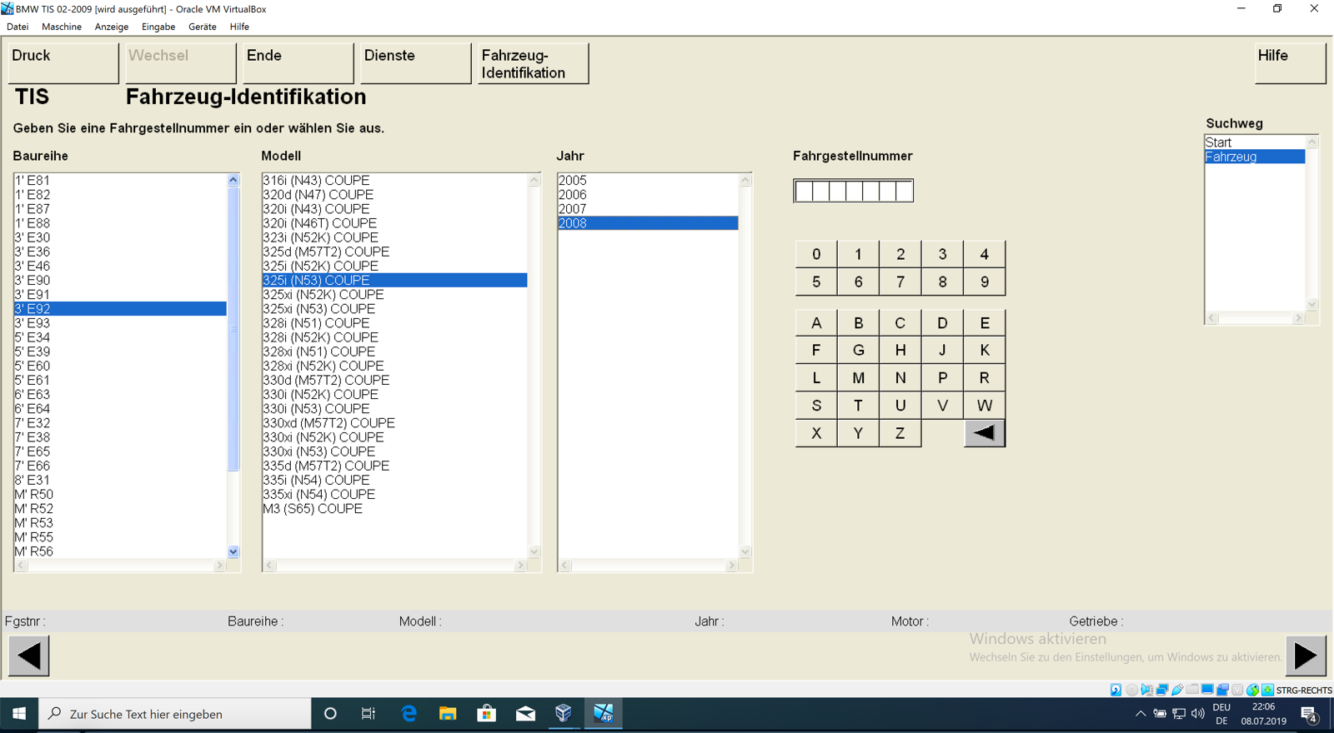Click the back arrow at bottom left
The image size is (1334, 733).
point(29,656)
